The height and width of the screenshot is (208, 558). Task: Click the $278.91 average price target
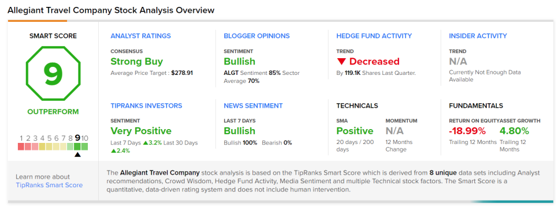tap(182, 73)
